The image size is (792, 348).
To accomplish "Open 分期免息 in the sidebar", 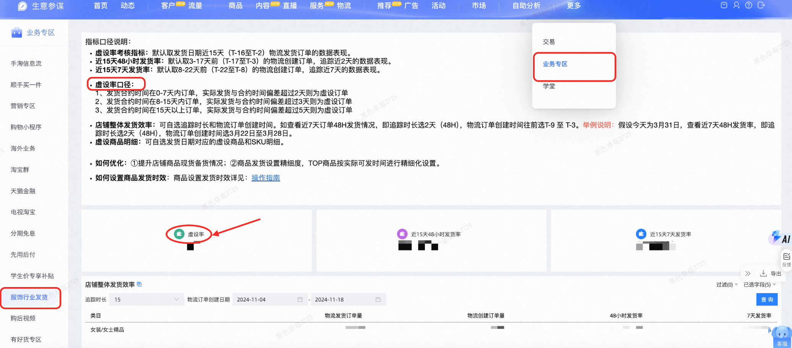I will [23, 233].
